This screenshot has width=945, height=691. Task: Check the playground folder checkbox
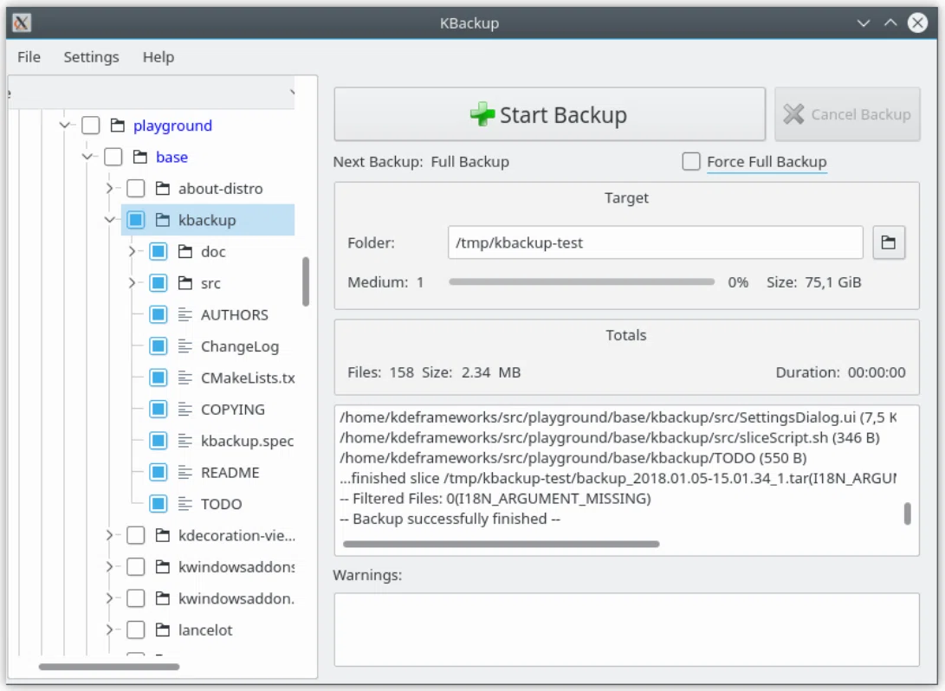click(91, 126)
